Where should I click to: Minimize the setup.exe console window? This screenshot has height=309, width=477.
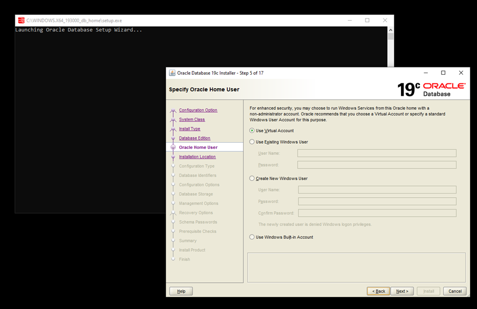350,21
